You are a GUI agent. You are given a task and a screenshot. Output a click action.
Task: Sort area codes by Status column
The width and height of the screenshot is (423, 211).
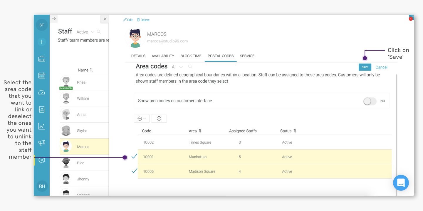[295, 131]
